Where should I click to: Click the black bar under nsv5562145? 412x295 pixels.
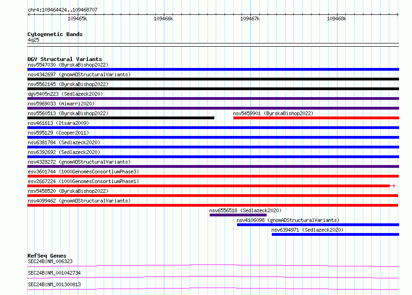tap(213, 89)
